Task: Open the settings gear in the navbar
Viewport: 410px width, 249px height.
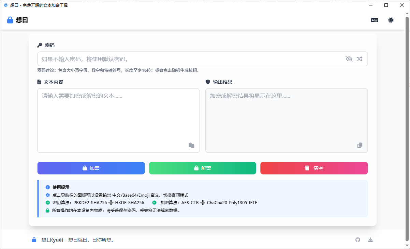Action: 391,20
